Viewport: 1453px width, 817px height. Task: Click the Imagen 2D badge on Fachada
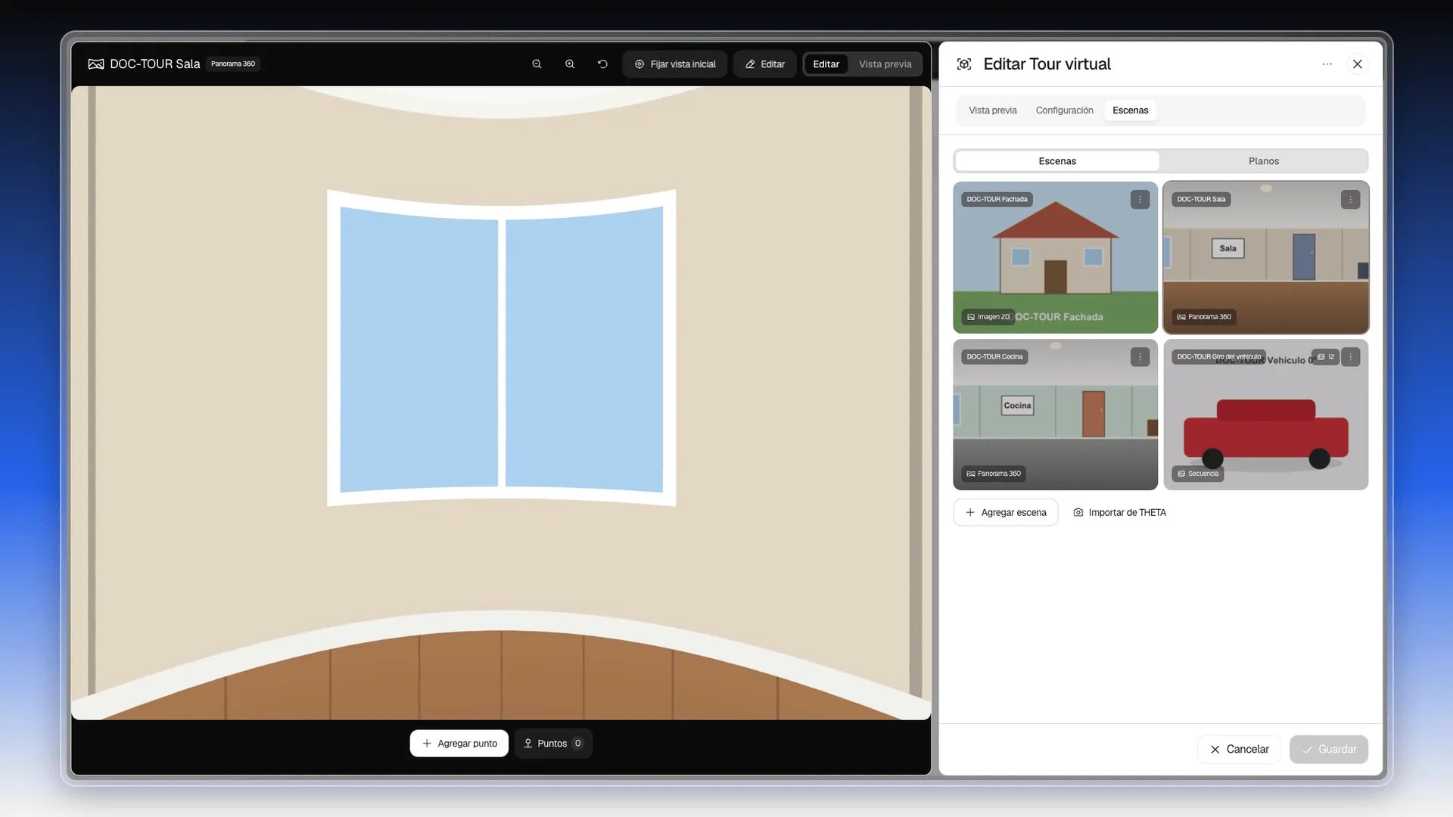point(988,317)
